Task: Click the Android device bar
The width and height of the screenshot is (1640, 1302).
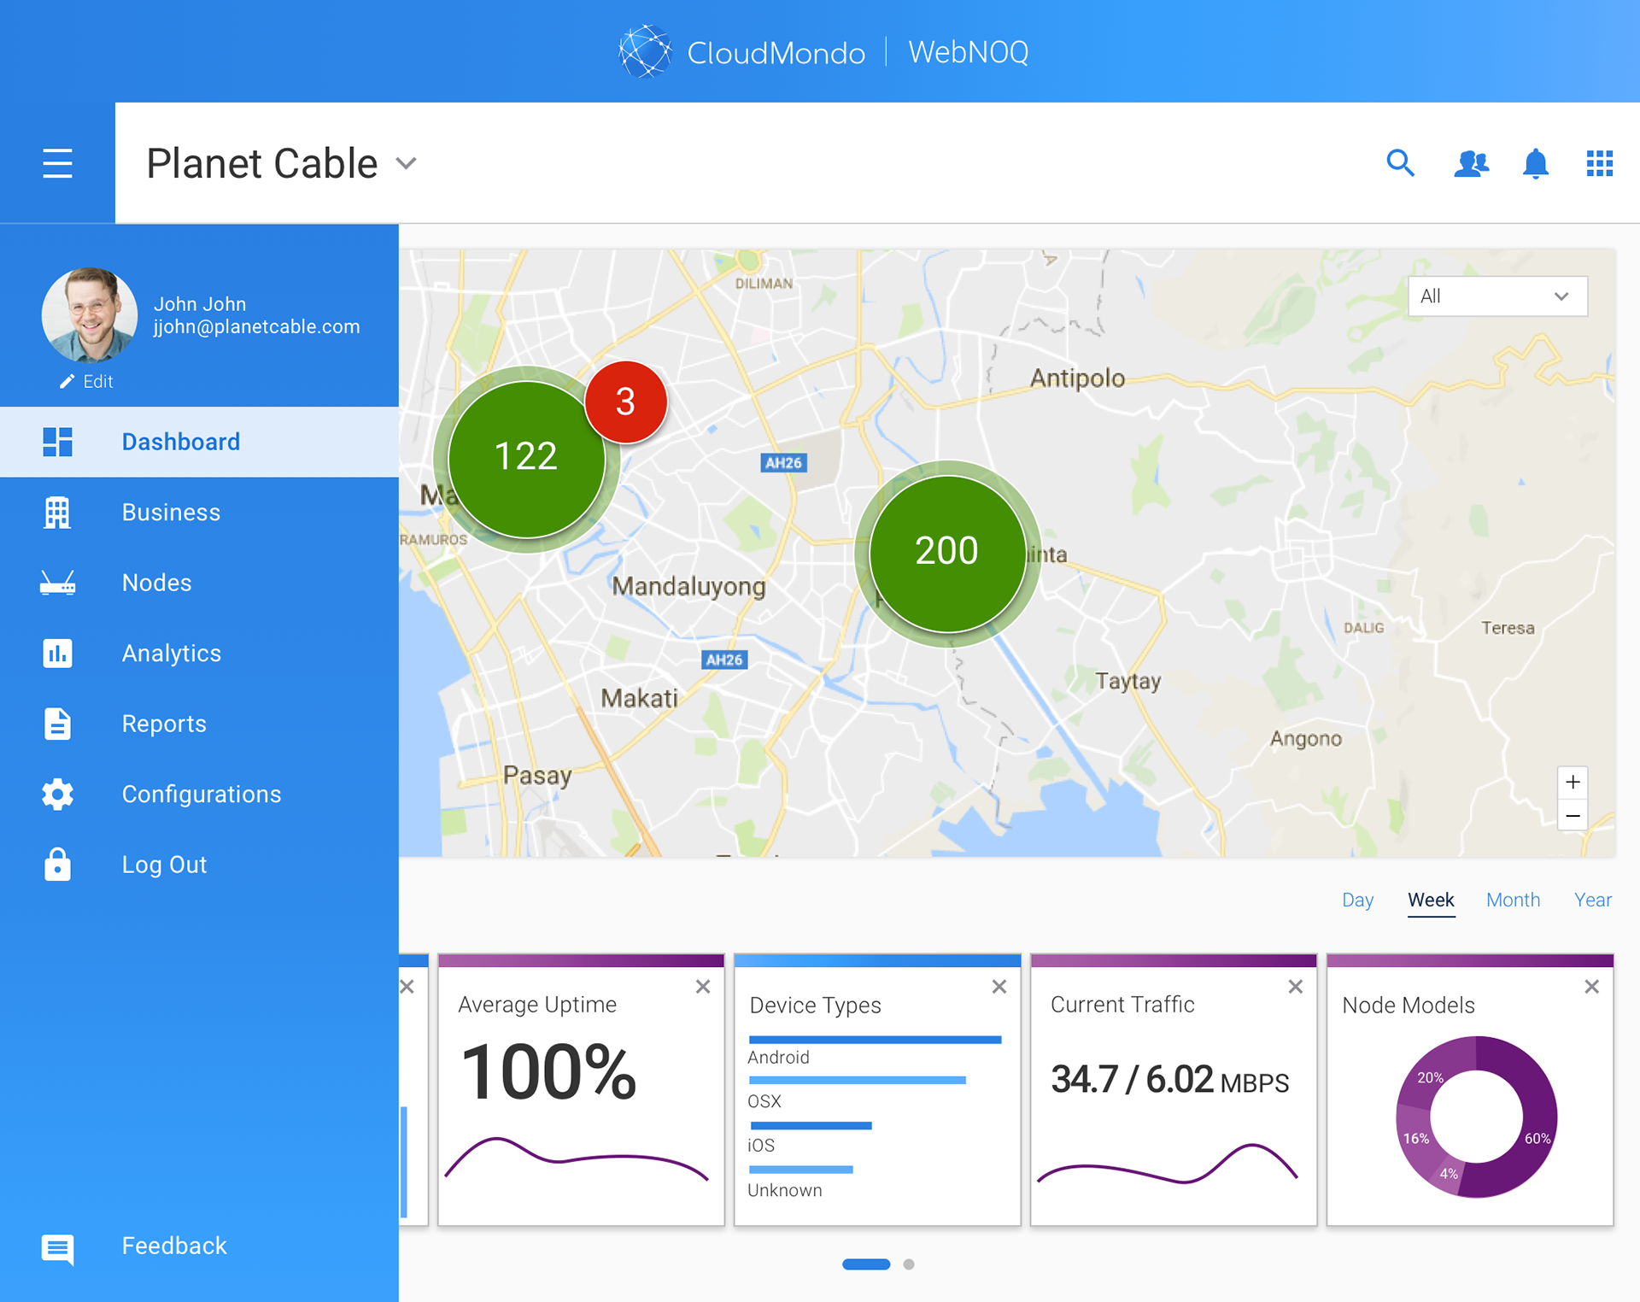Action: pos(875,1040)
